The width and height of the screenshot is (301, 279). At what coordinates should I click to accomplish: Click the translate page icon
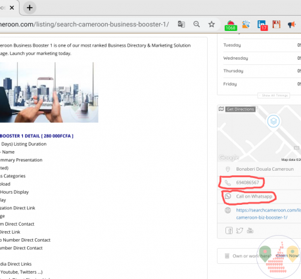[181, 24]
